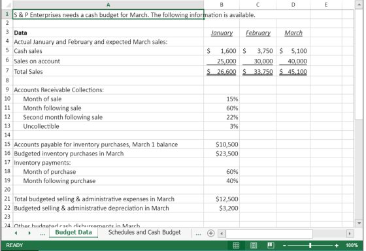
Task: Select Total Sales label cell
Action: point(108,71)
